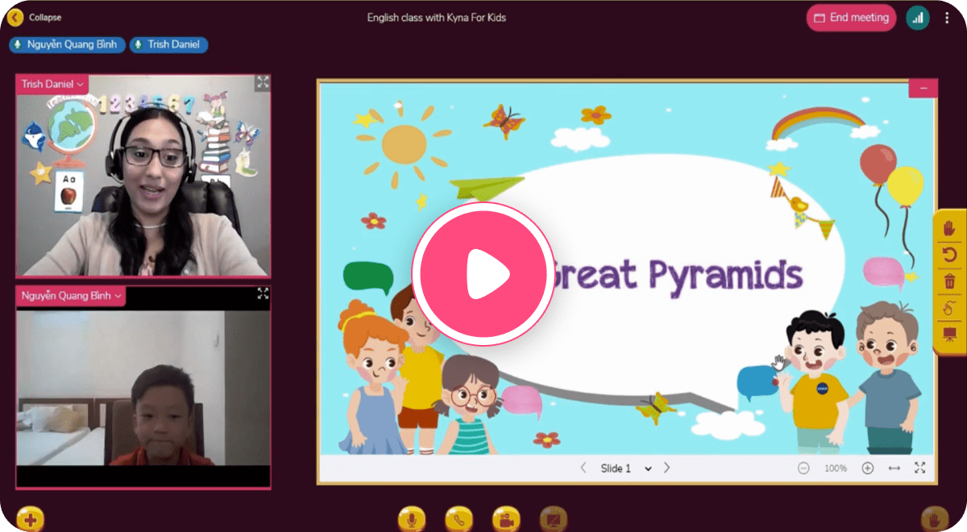Click the phone audio call button

(459, 518)
